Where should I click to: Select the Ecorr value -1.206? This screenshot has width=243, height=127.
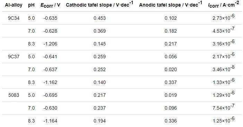pos(50,44)
